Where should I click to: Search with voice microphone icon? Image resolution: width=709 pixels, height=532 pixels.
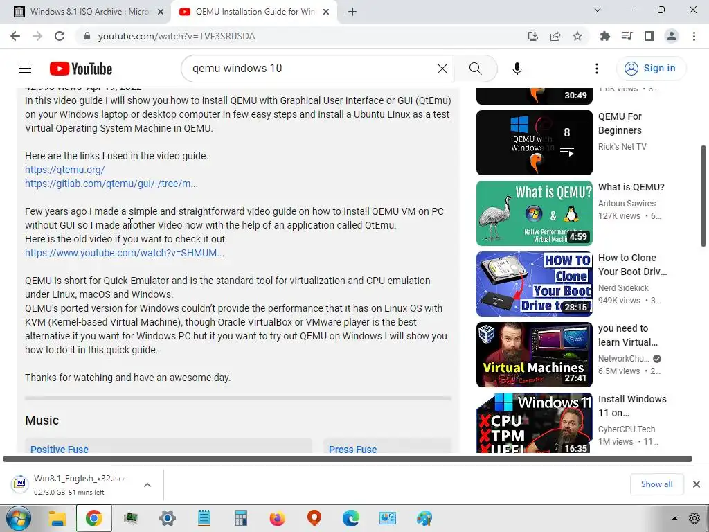(517, 69)
